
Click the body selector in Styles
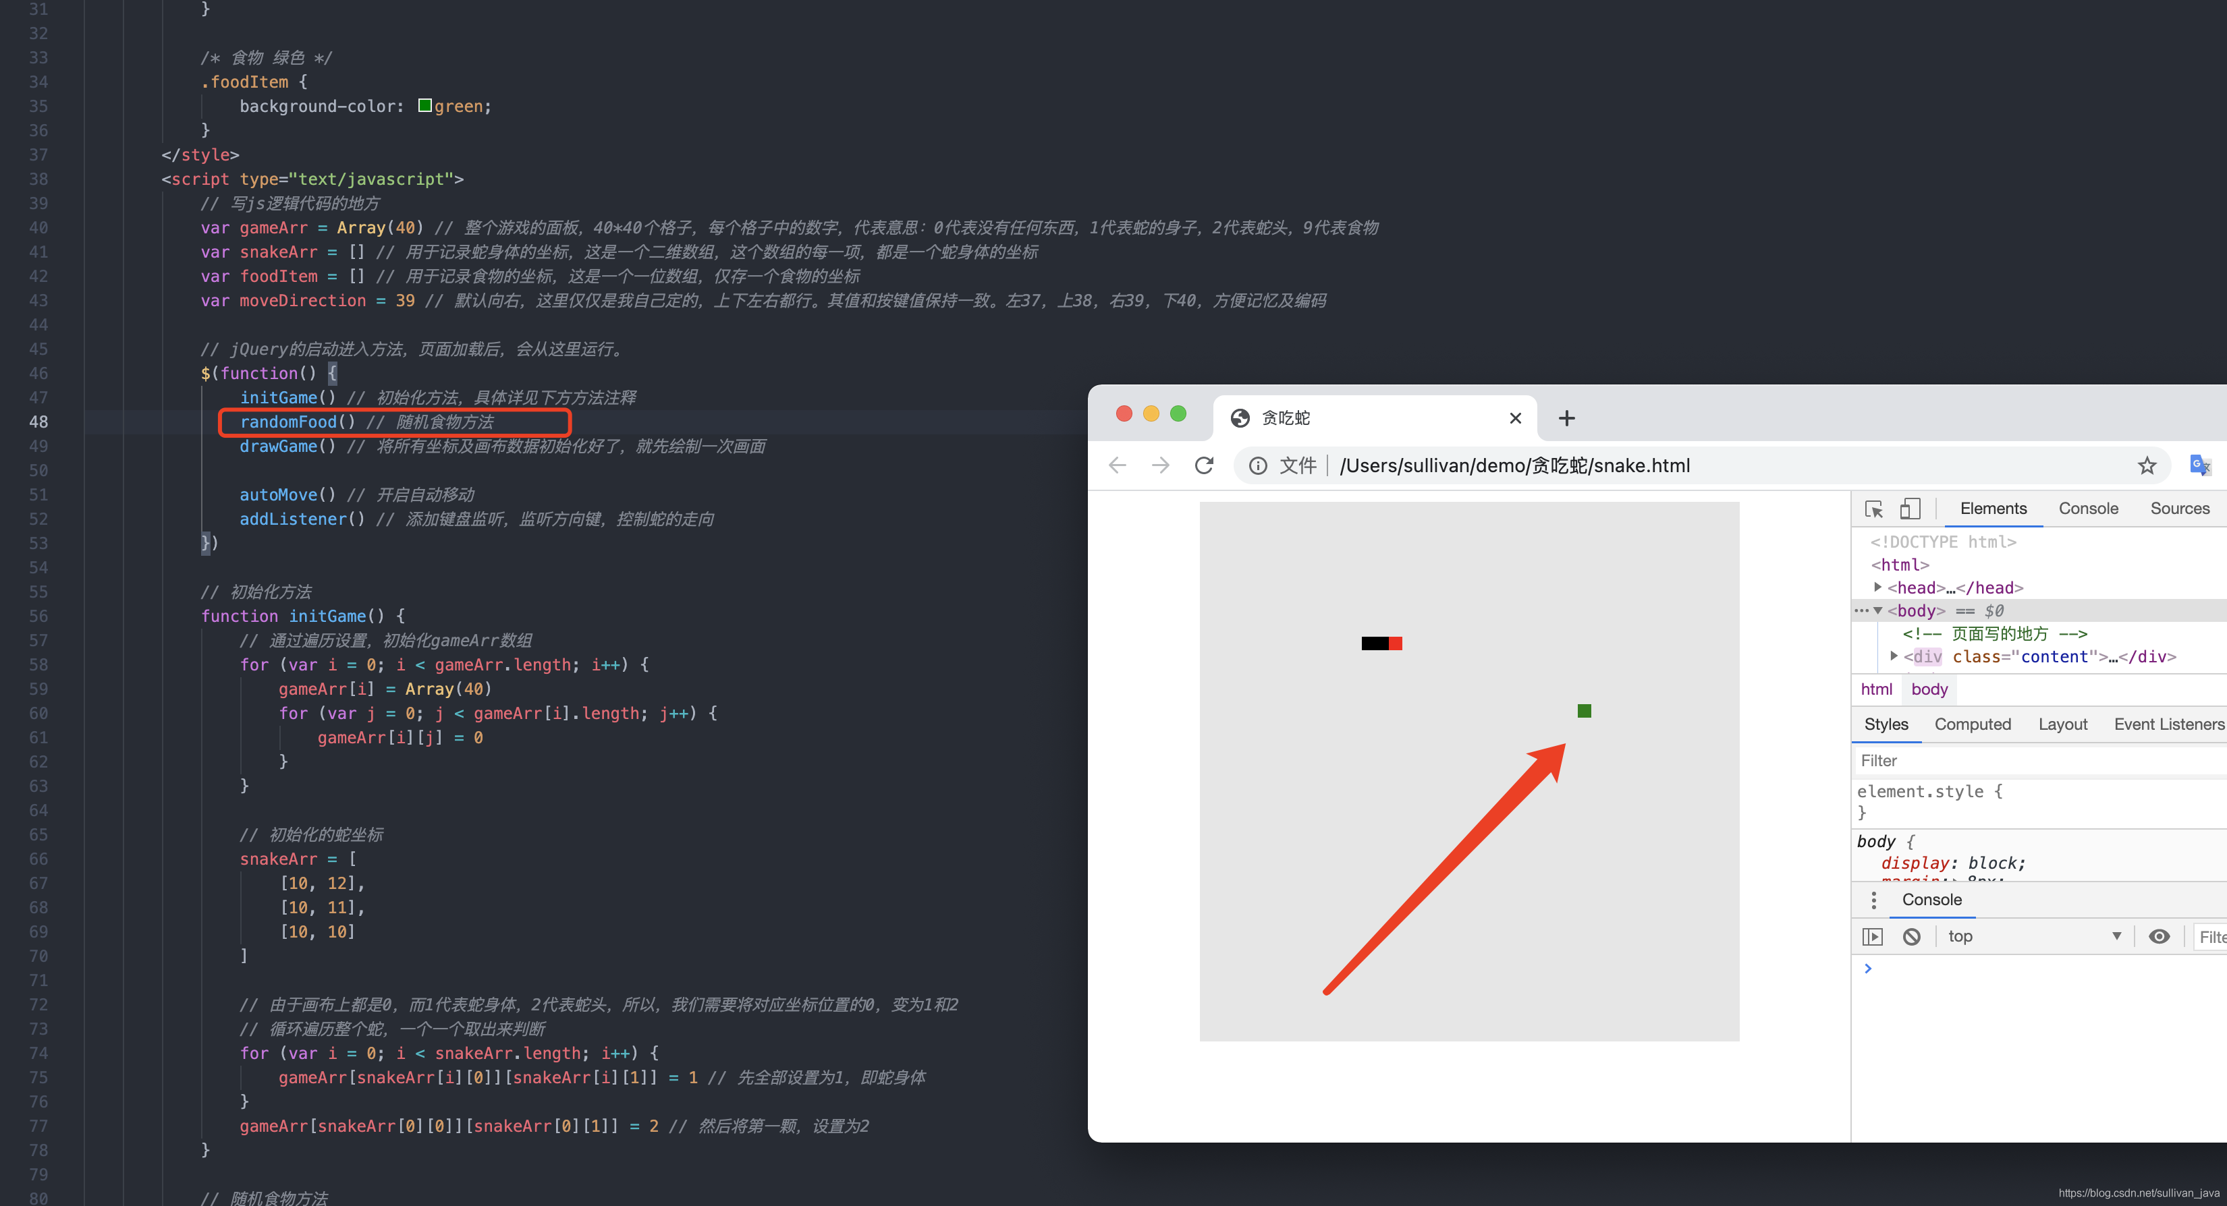(1876, 842)
